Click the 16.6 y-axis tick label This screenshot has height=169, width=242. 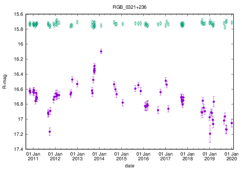tap(18, 89)
